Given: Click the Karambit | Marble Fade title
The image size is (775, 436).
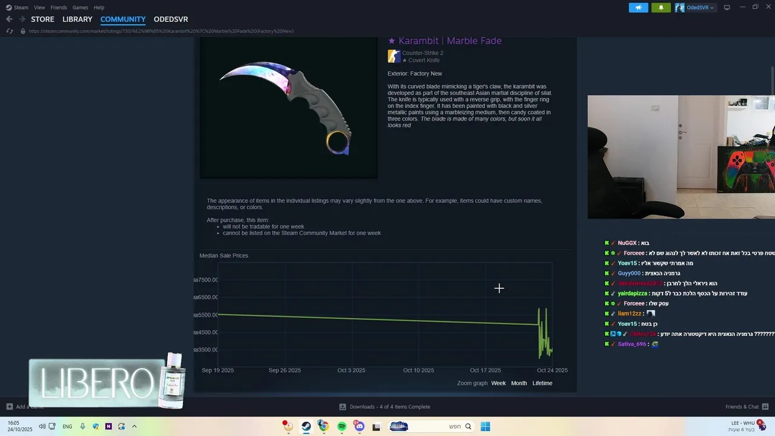Looking at the screenshot, I should [x=450, y=41].
